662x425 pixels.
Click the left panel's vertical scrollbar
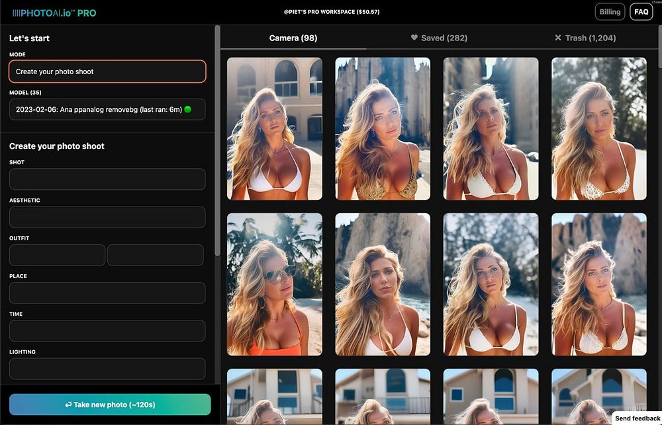point(217,140)
